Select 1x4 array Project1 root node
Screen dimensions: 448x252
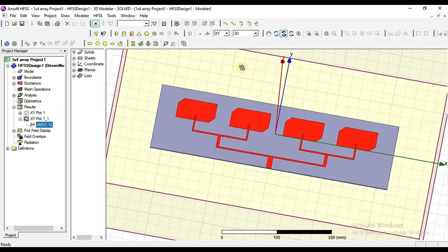click(x=29, y=60)
